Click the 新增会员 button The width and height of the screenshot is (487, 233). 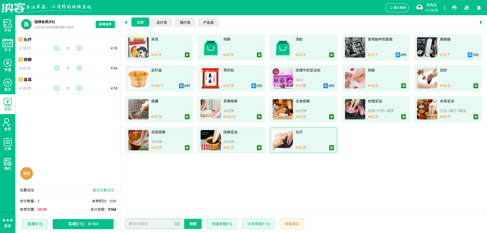click(105, 24)
